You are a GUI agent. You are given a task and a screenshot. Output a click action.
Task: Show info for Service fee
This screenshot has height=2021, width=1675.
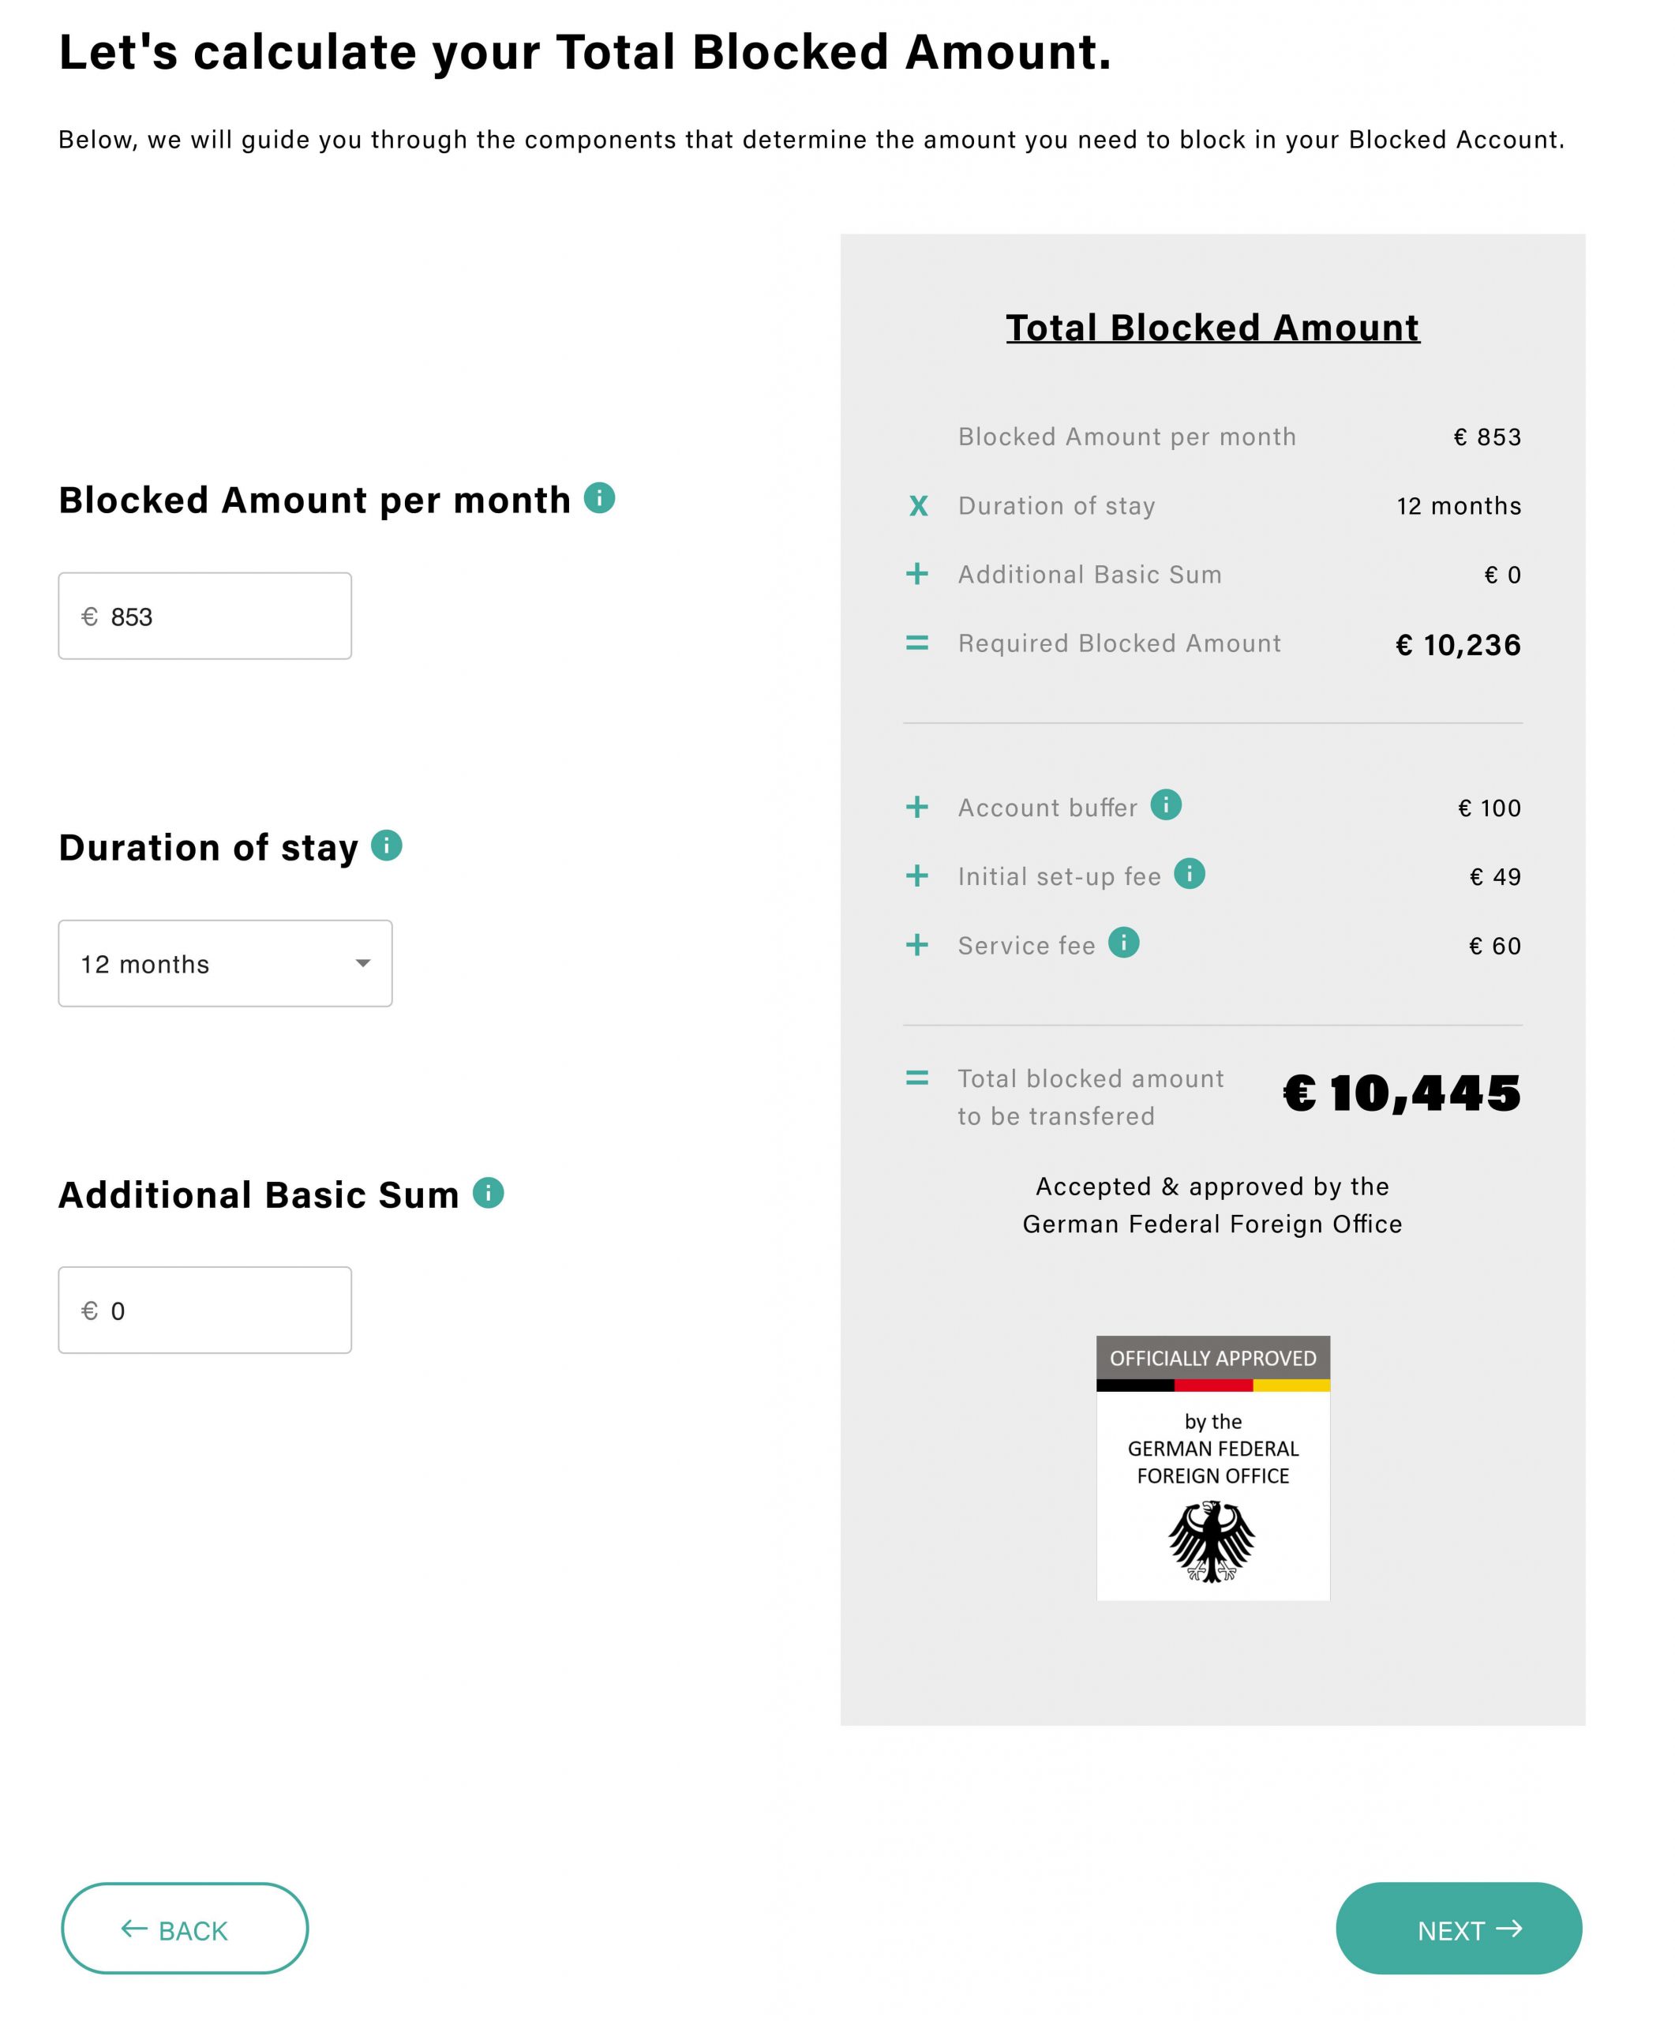[x=1122, y=943]
